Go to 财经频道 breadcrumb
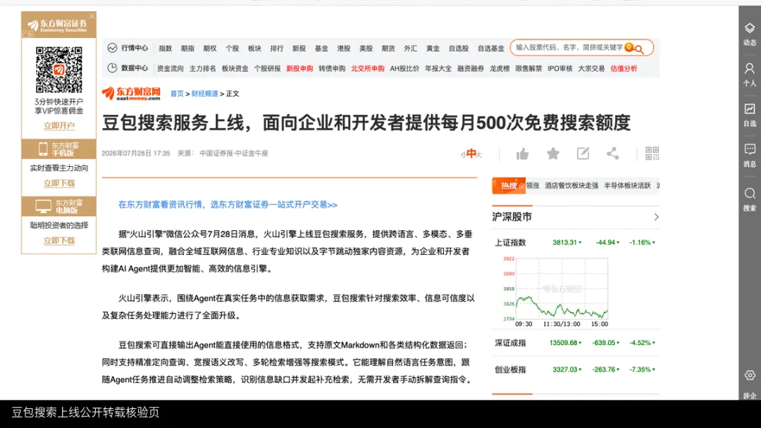The image size is (761, 428). (204, 94)
